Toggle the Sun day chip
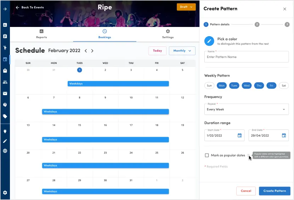Viewport: 294px width, 200px height. (x=209, y=85)
